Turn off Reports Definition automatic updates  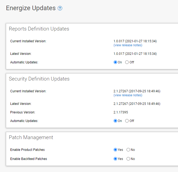click(127, 62)
